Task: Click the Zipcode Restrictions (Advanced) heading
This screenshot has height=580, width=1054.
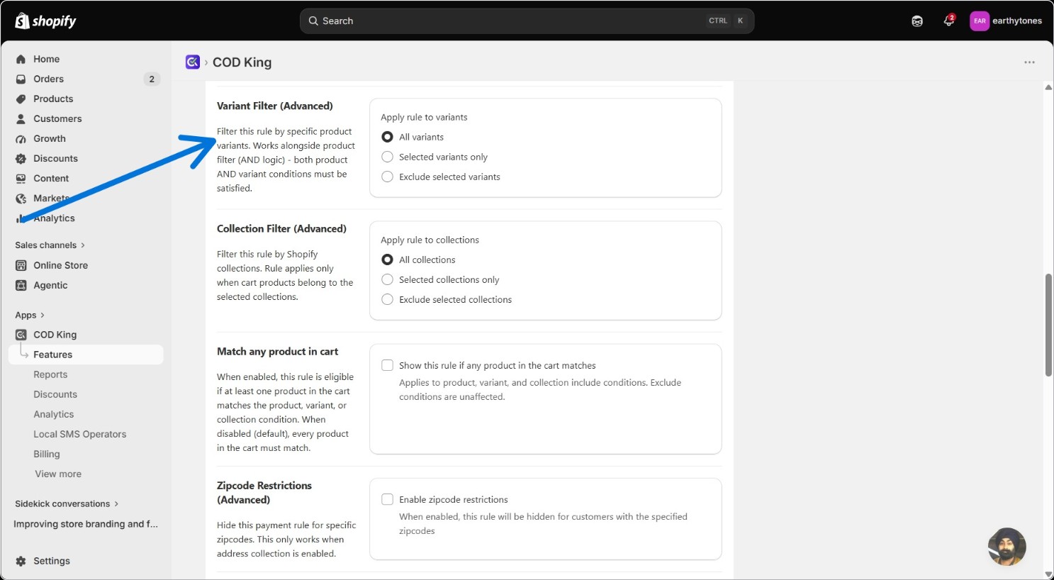Action: (264, 492)
